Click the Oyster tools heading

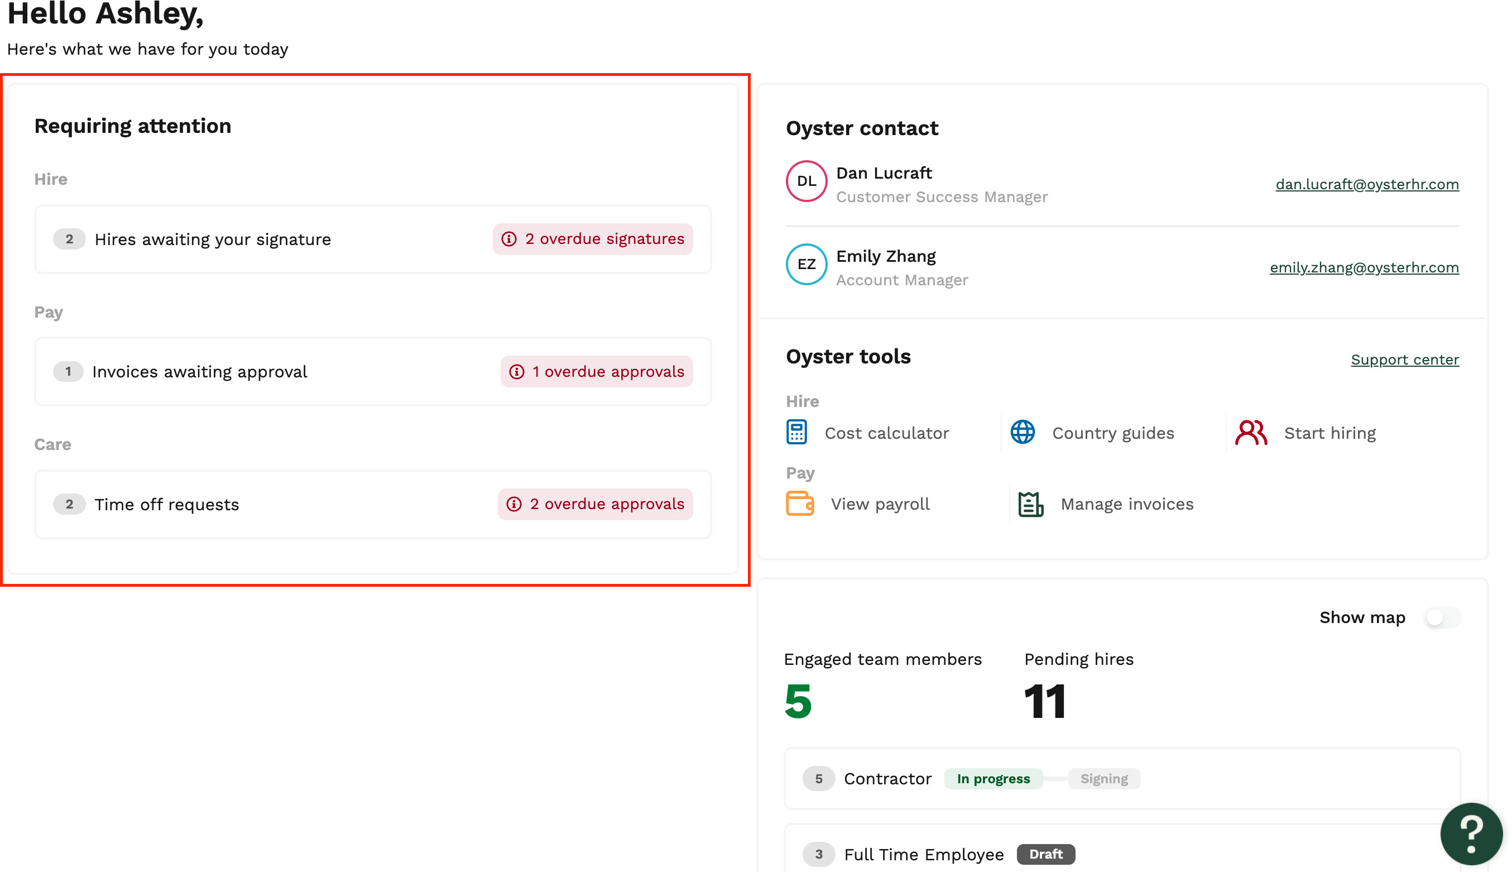point(848,356)
